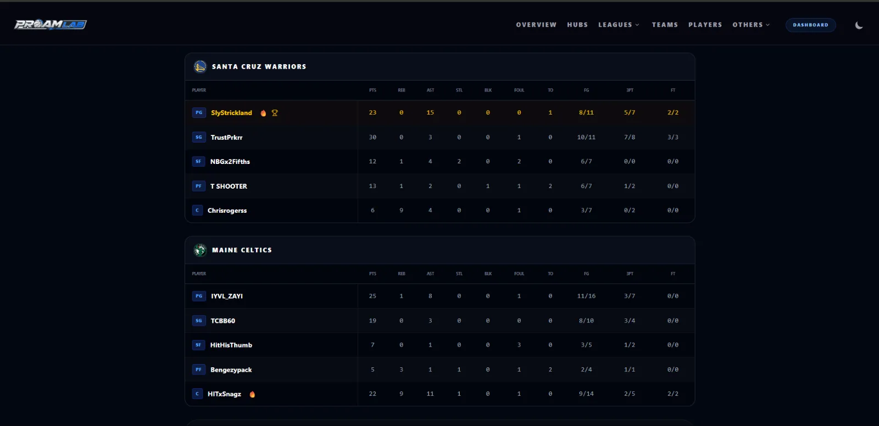Expand the Leagues dropdown menu
The width and height of the screenshot is (879, 426).
(619, 25)
